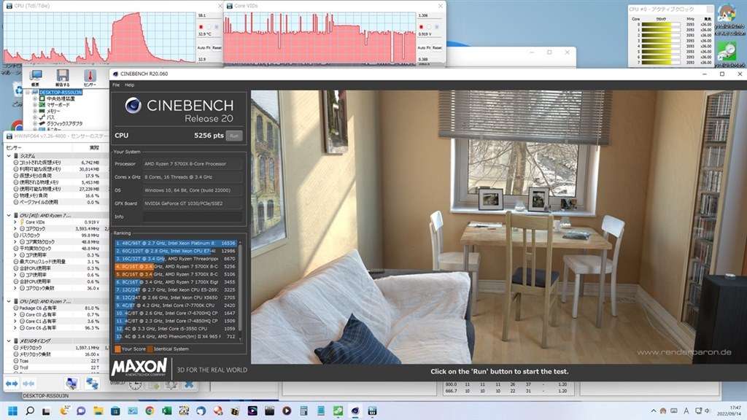Expand the Core VIDs sensor row

(x=15, y=222)
